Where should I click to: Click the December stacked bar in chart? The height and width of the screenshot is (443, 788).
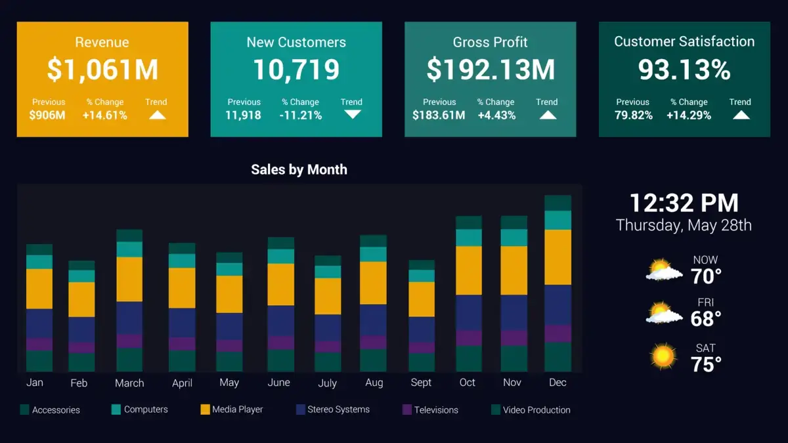point(558,282)
